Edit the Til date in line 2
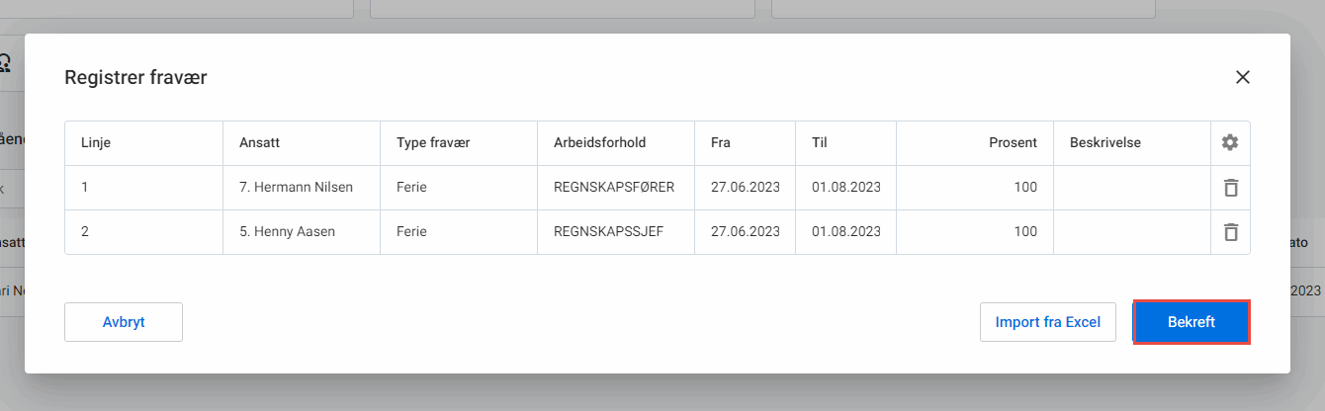 846,232
